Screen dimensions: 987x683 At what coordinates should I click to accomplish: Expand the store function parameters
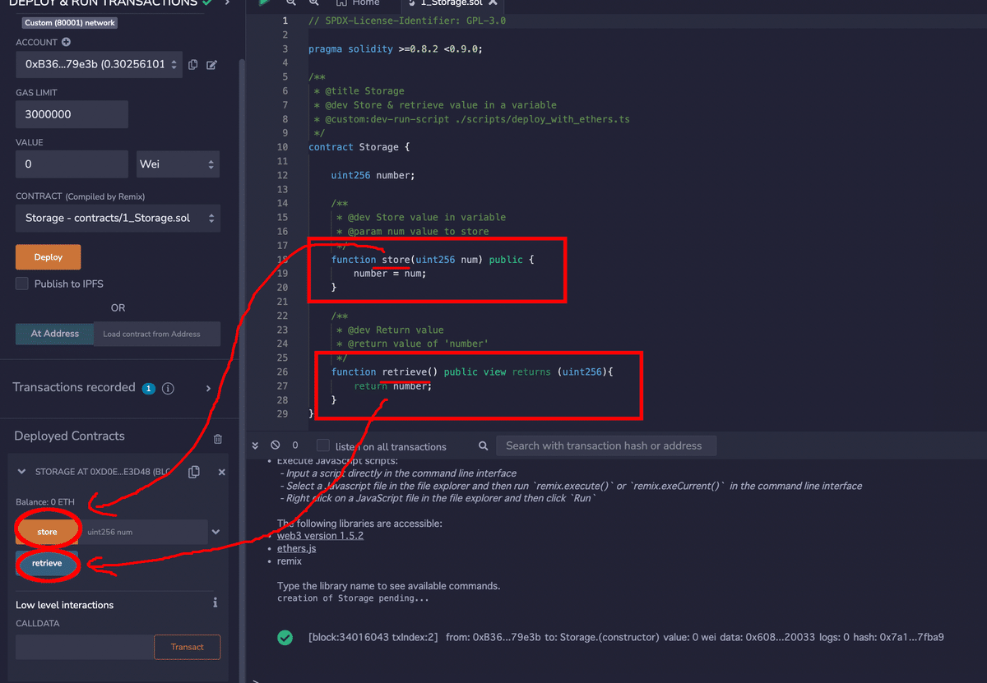[x=215, y=532]
